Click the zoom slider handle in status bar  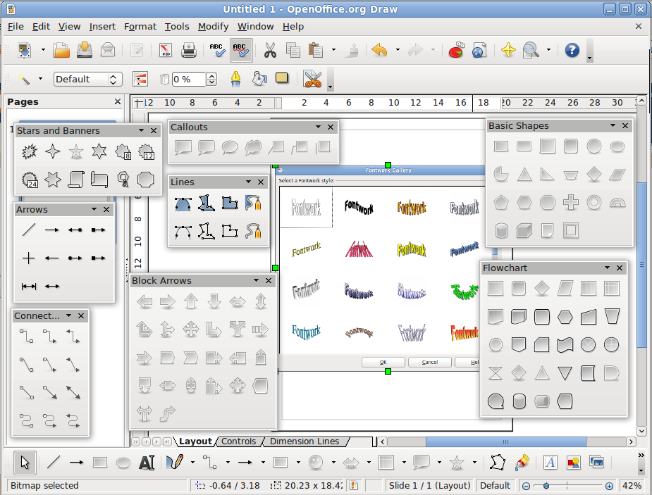tap(546, 486)
